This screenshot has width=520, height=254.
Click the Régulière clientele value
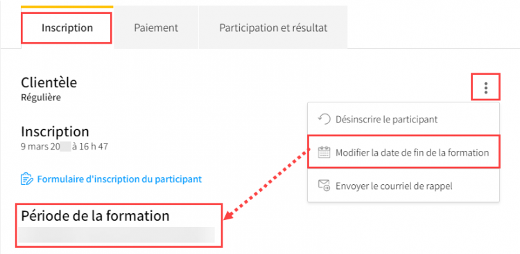click(x=41, y=98)
